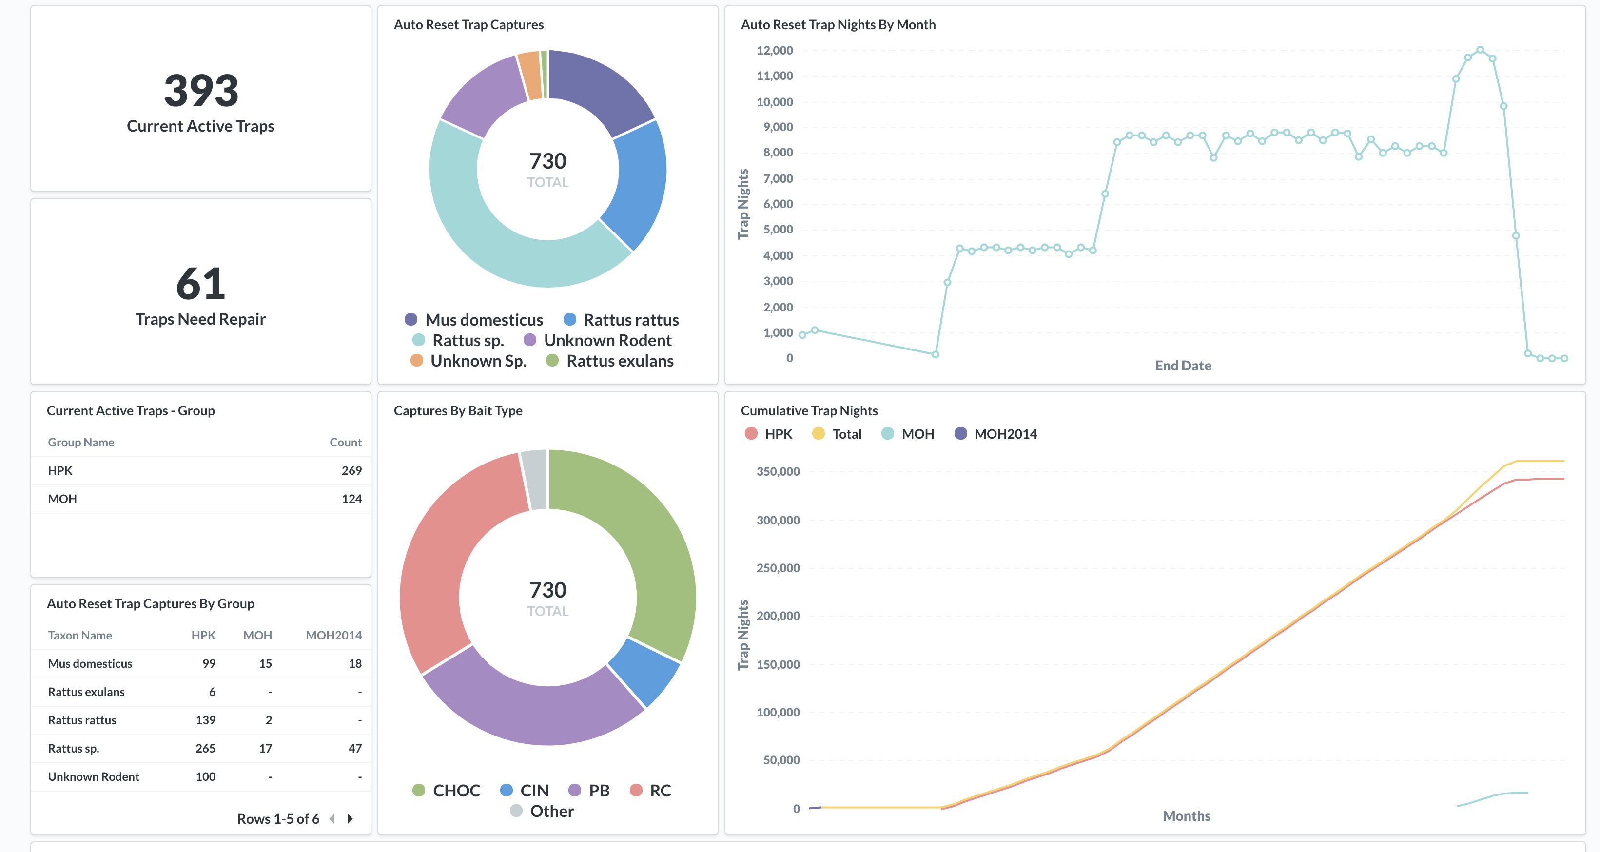1600x852 pixels.
Task: Select Rattus exulans table row
Action: coord(201,693)
